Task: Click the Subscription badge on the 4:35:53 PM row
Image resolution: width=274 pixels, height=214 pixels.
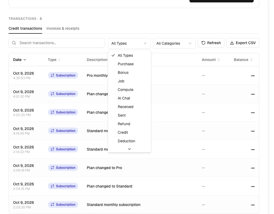Action: click(x=63, y=75)
